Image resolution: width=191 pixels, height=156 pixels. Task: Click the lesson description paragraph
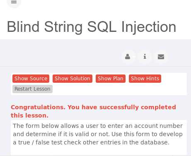coord(98,134)
